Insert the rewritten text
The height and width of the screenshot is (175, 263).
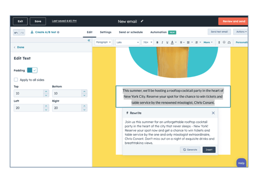pos(209,150)
